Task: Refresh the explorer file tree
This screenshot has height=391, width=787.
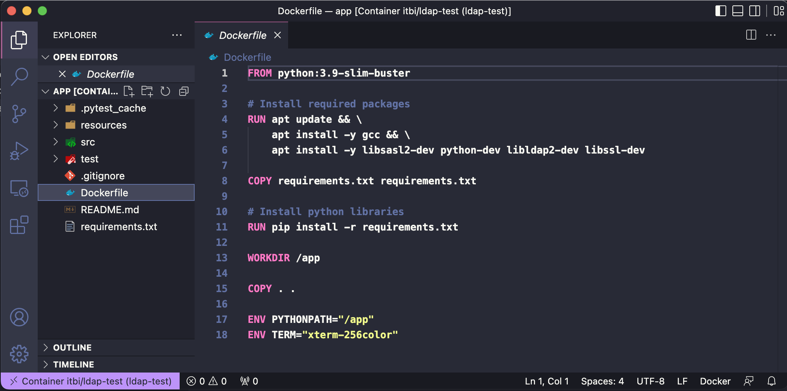Action: tap(165, 91)
